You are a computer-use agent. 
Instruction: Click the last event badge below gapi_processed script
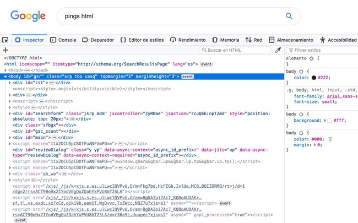click(20, 220)
